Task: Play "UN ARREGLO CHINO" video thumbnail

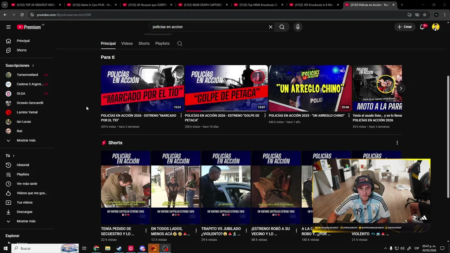Action: point(310,88)
